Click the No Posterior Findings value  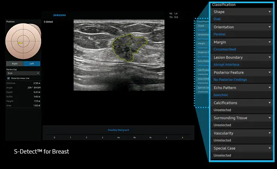[230, 80]
